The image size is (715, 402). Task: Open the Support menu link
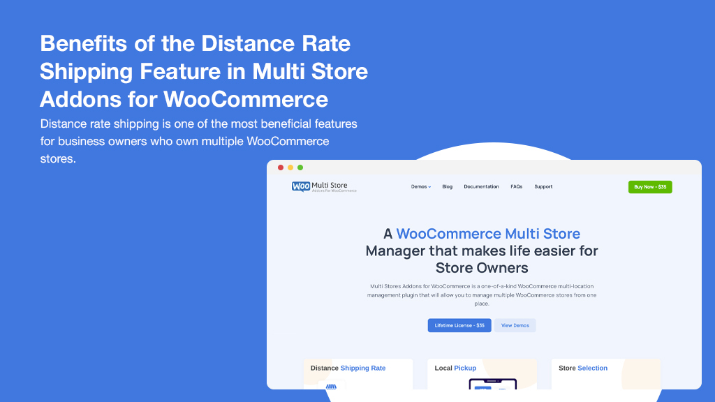pyautogui.click(x=543, y=187)
